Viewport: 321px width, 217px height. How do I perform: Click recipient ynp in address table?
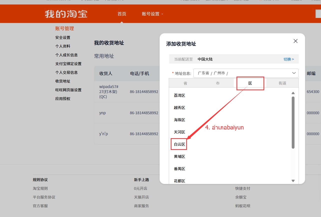point(102,113)
